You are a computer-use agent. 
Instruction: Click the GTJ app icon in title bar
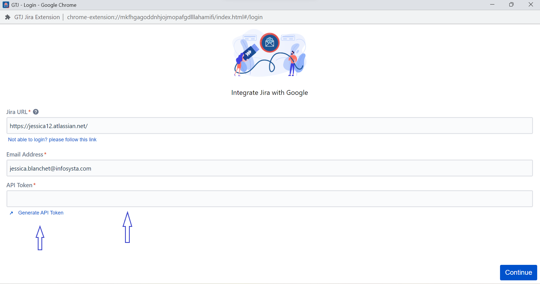[x=6, y=5]
